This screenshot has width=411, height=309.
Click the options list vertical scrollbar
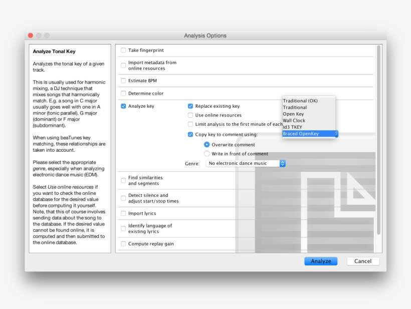(x=378, y=140)
